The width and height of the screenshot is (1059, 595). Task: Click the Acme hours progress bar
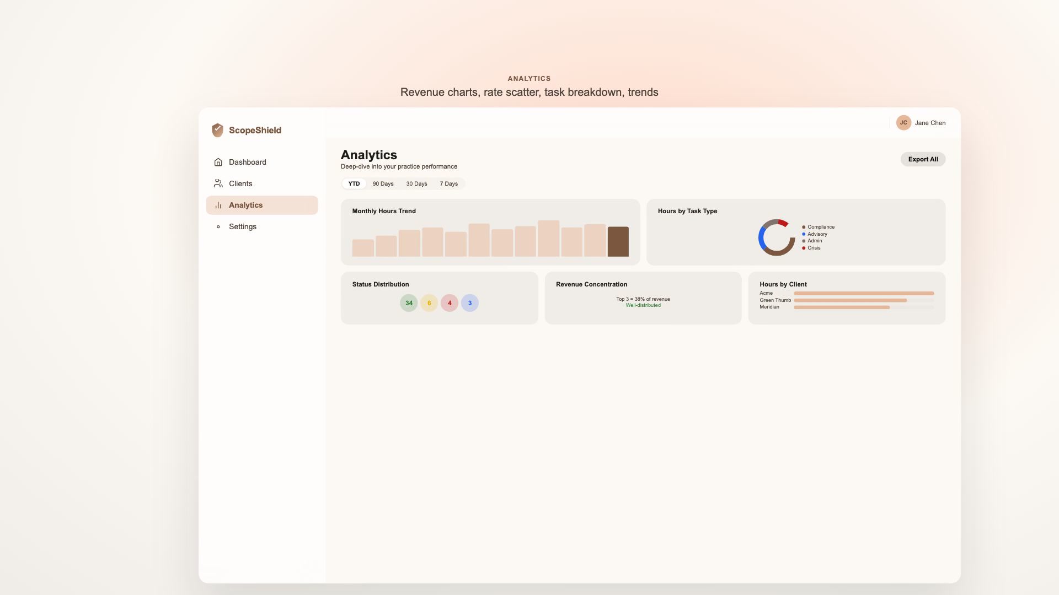[x=863, y=293]
